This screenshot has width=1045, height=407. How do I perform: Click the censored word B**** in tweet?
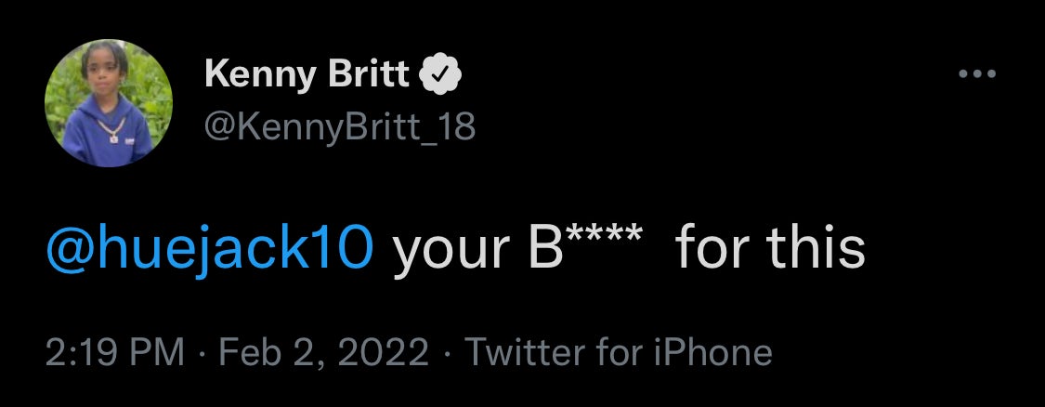pyautogui.click(x=585, y=248)
